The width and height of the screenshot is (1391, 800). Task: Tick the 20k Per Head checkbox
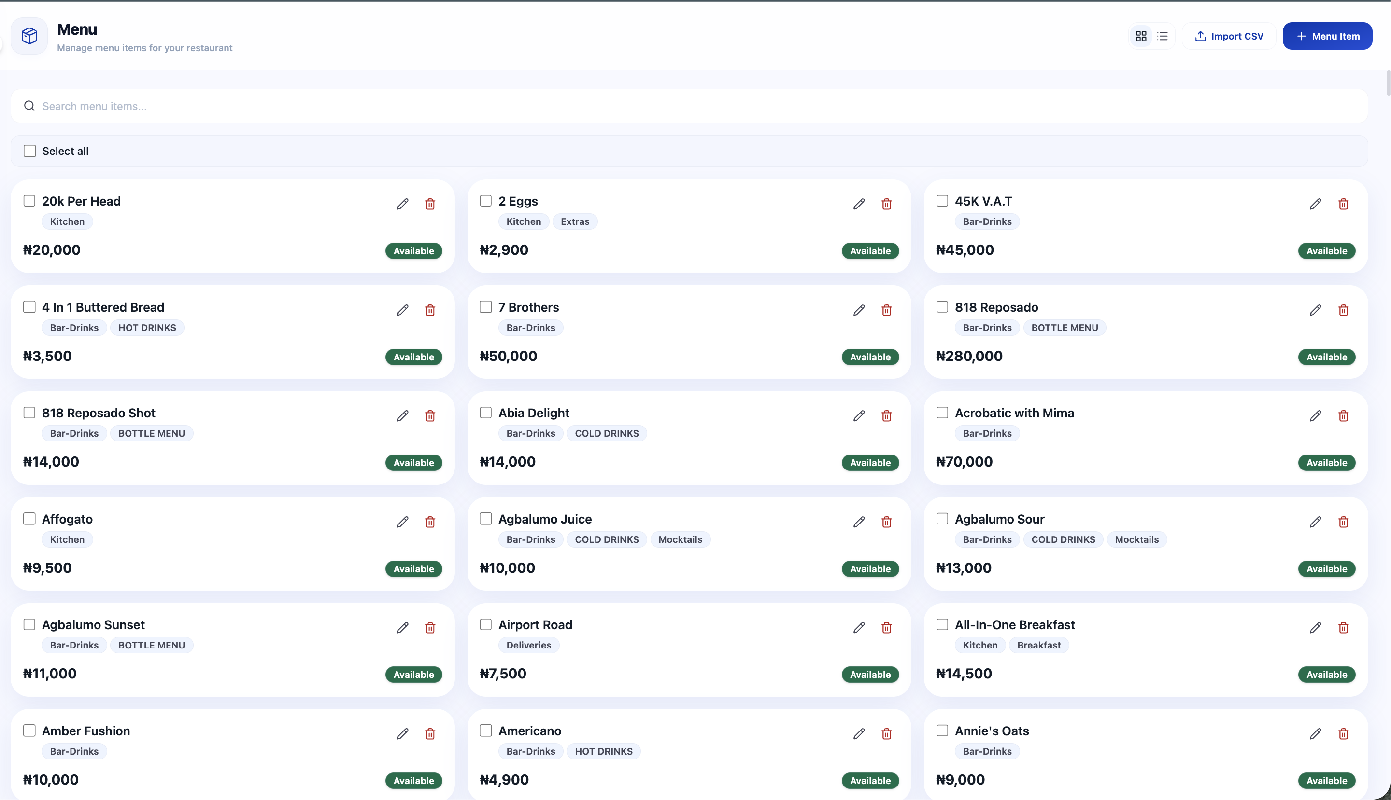29,201
